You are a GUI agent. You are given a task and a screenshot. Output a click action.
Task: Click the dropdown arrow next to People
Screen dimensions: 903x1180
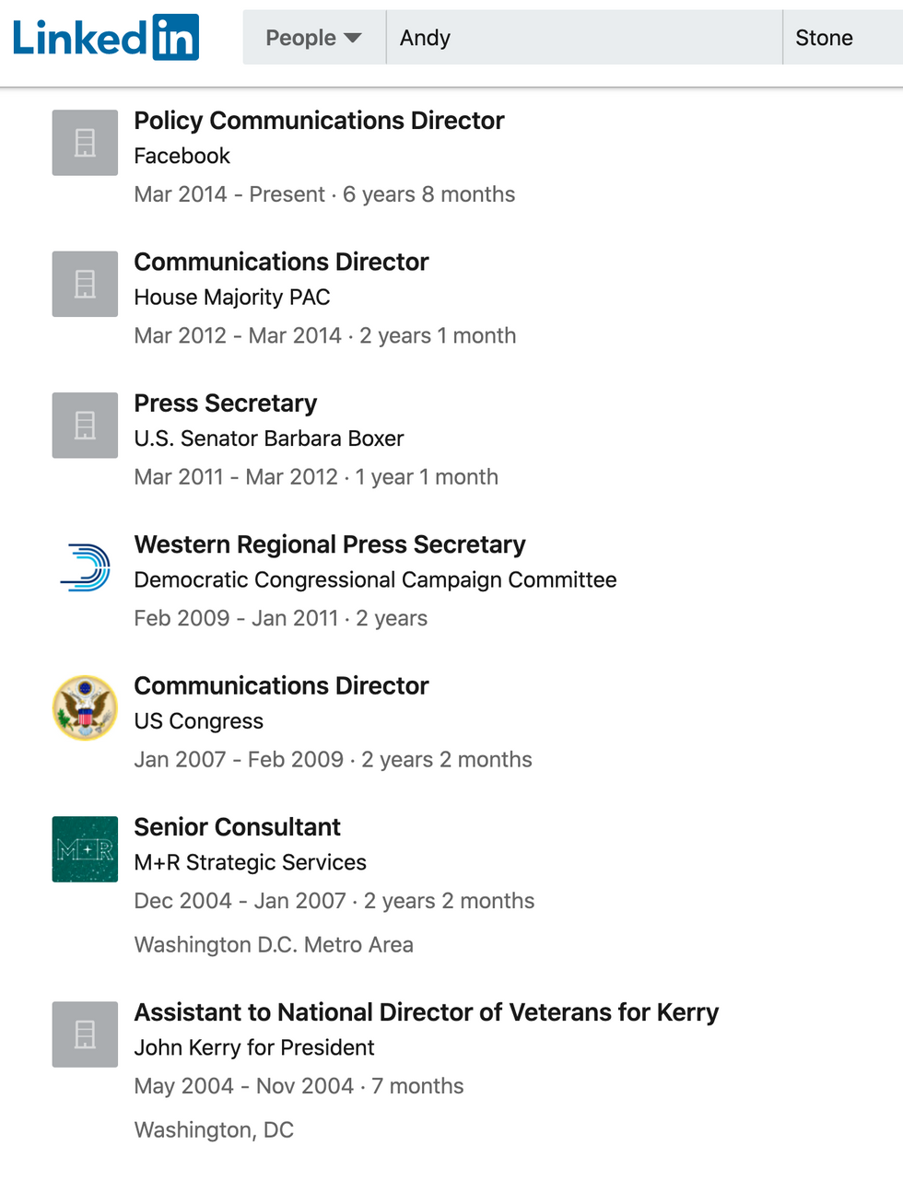[x=352, y=39]
